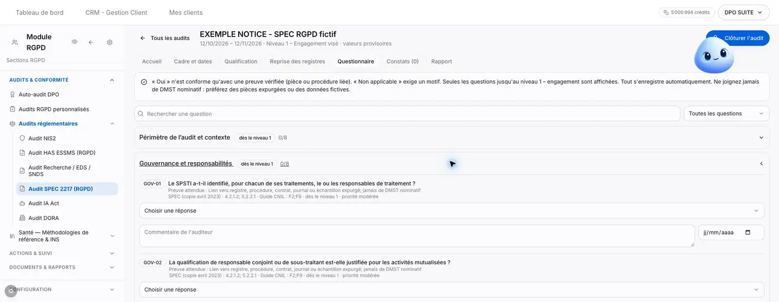Click the 5 000 994 crédits badge
Screen dimensions: 779x302
(x=687, y=12)
